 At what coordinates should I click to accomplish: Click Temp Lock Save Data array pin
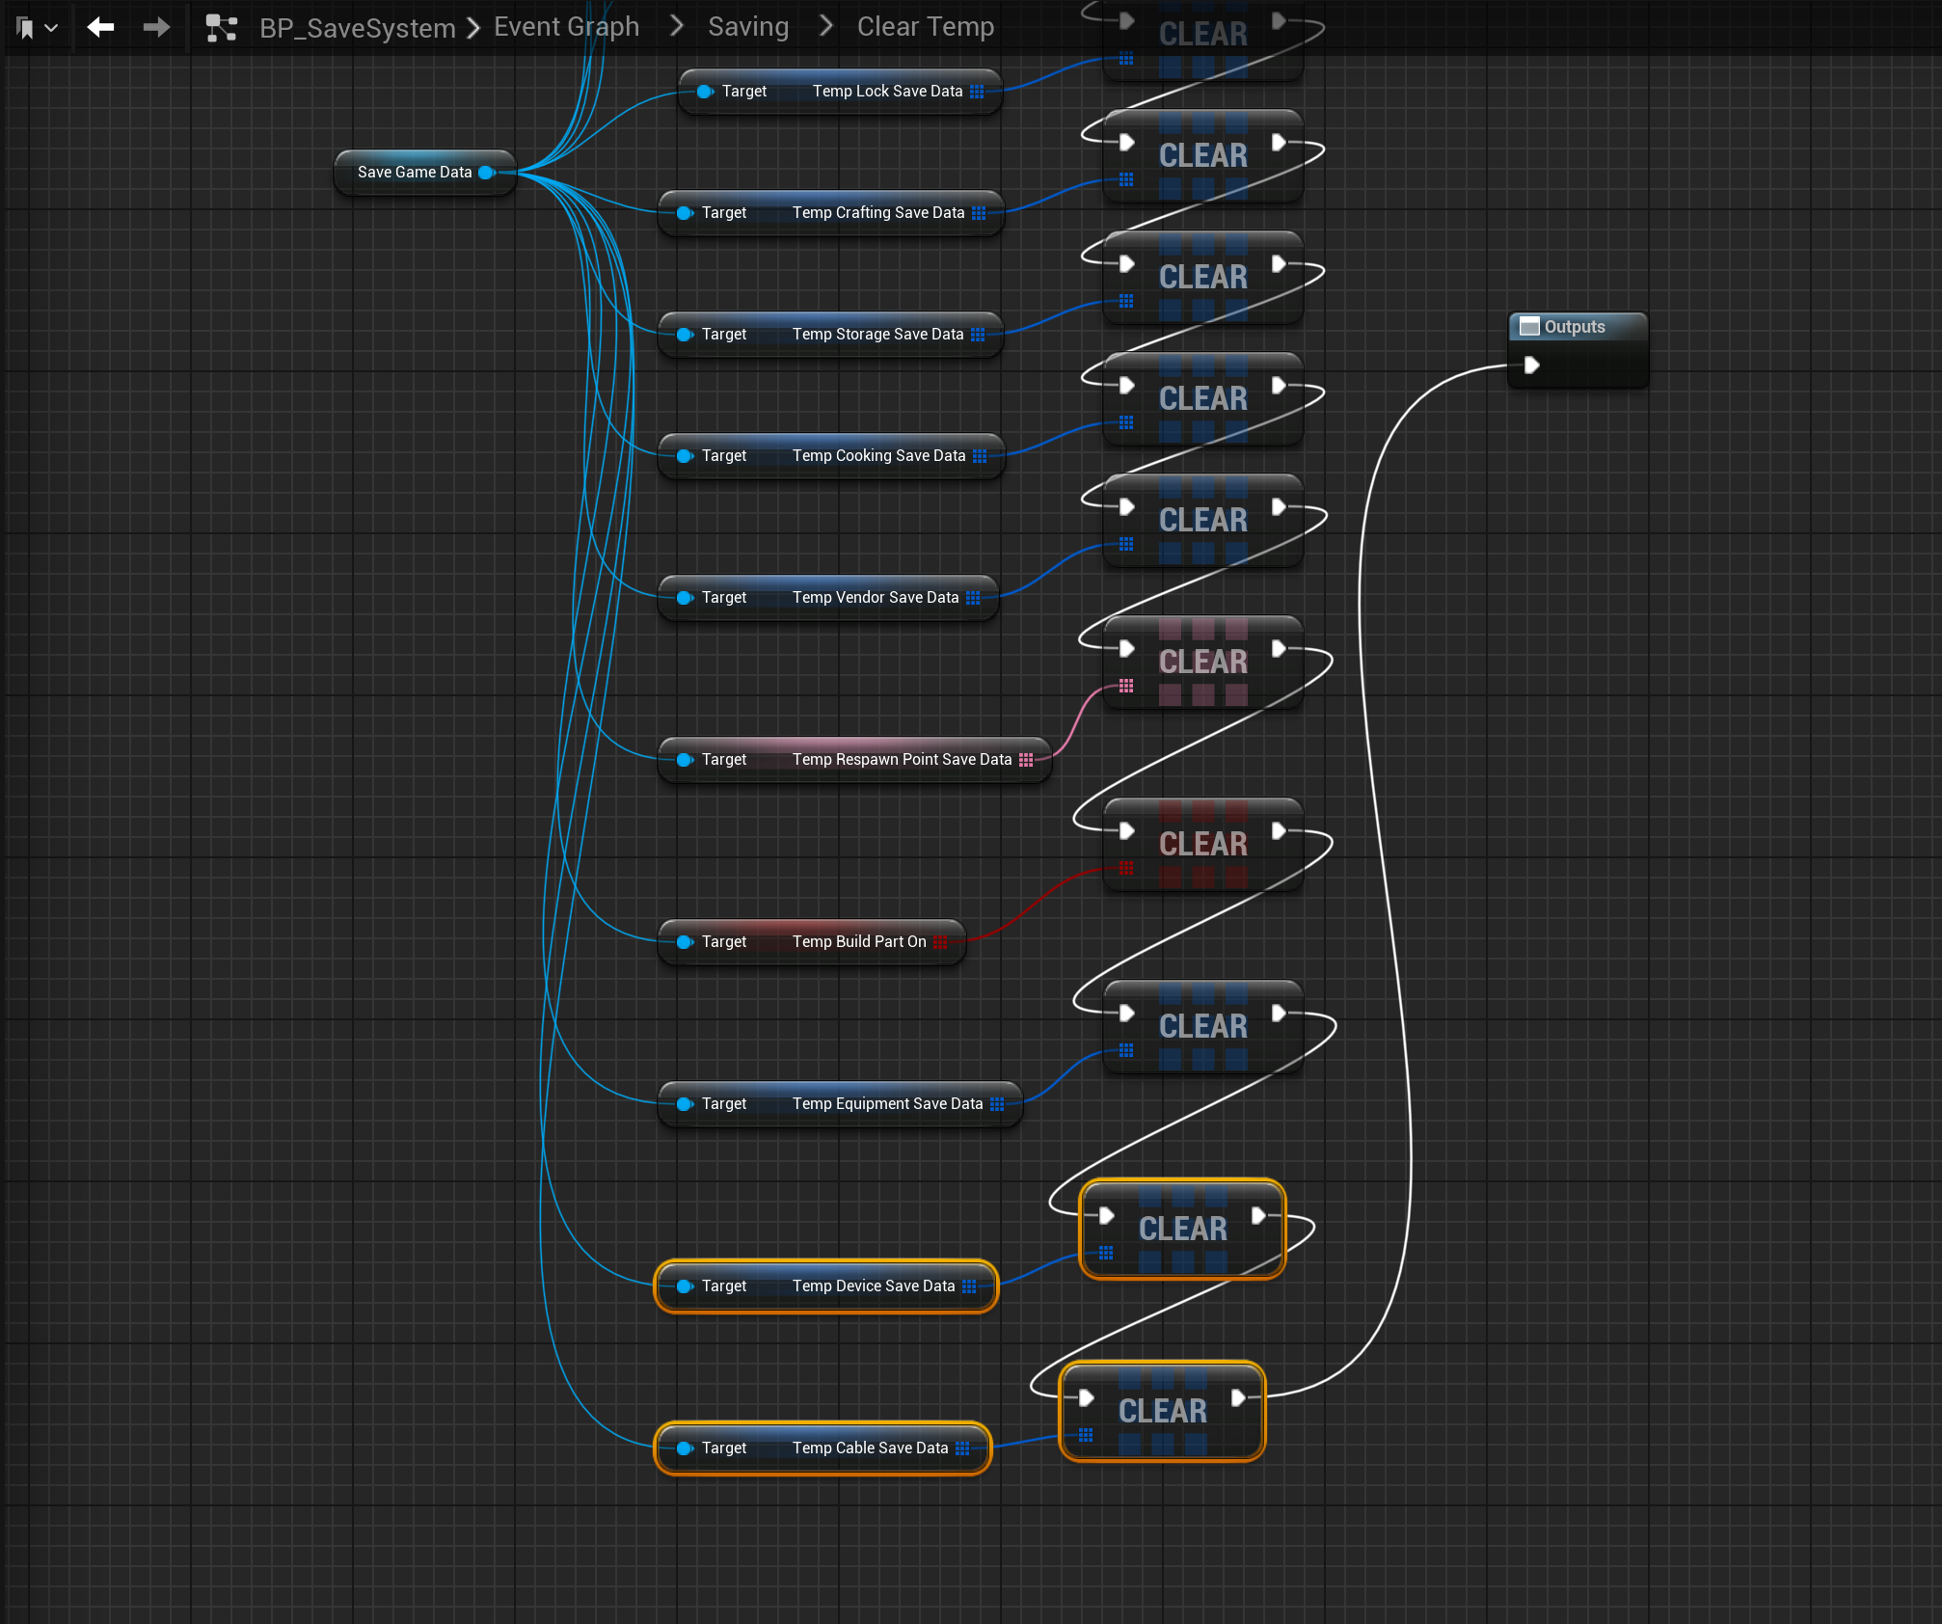[x=977, y=92]
